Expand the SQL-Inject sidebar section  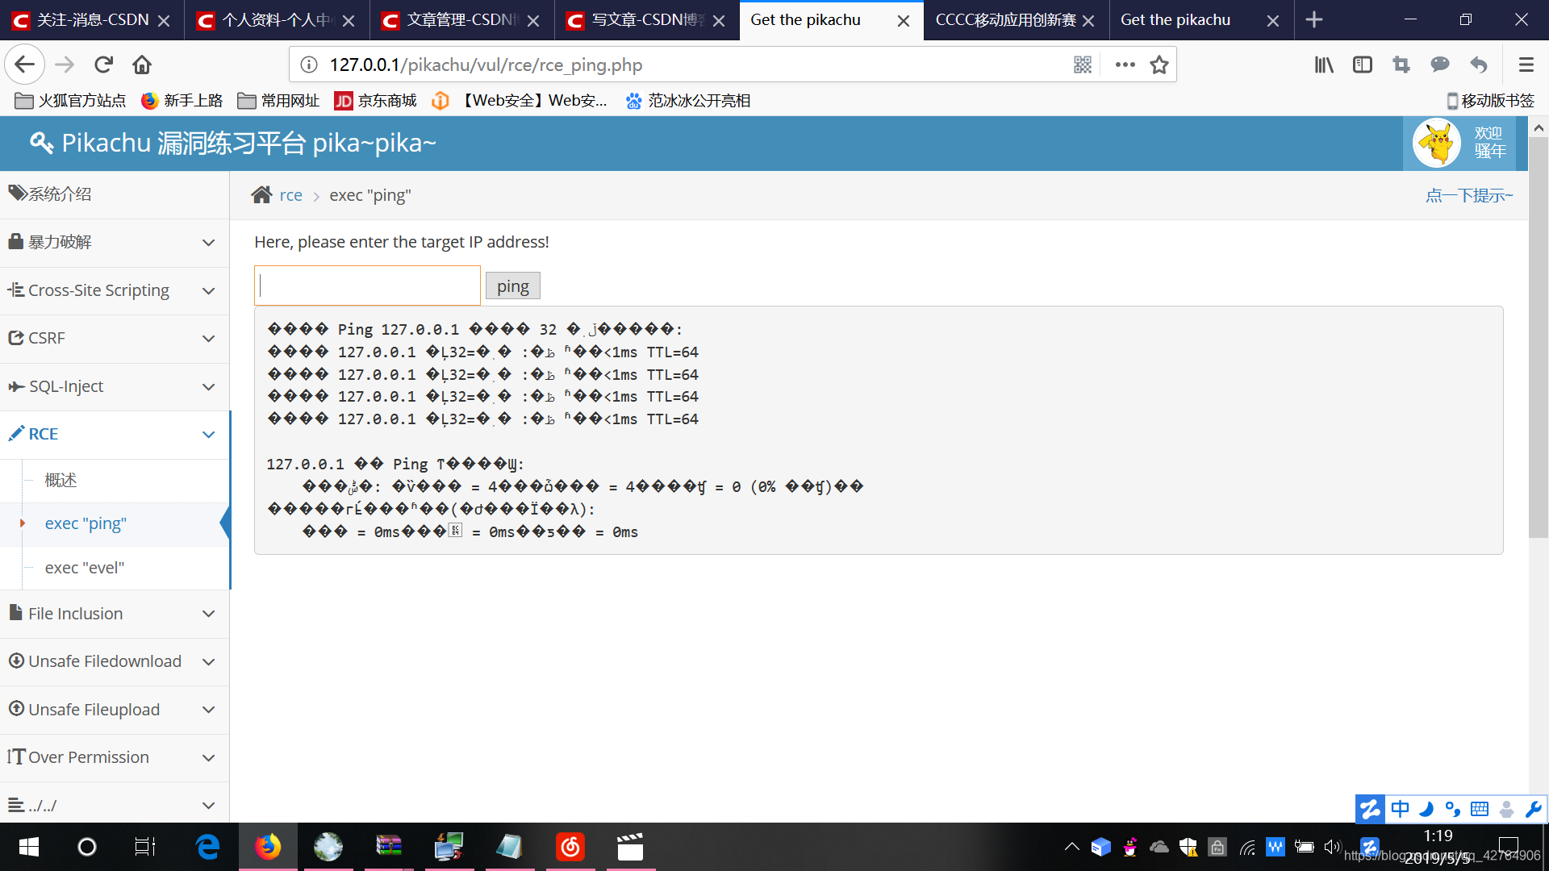(115, 386)
